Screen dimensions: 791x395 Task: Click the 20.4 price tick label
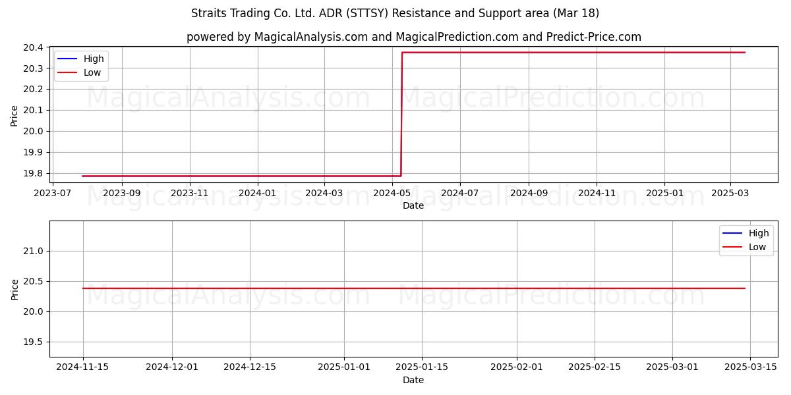35,47
